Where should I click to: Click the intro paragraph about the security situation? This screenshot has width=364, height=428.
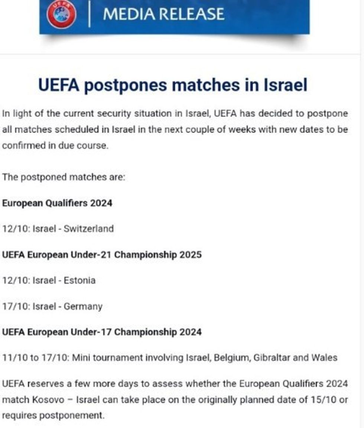[175, 130]
